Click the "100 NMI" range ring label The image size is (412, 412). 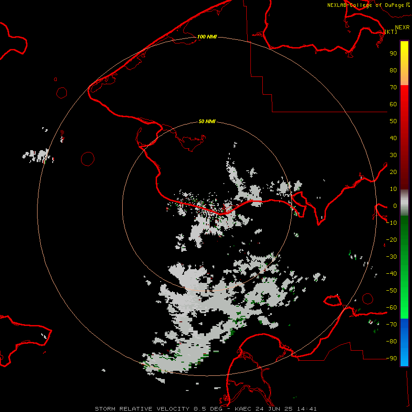click(x=207, y=37)
